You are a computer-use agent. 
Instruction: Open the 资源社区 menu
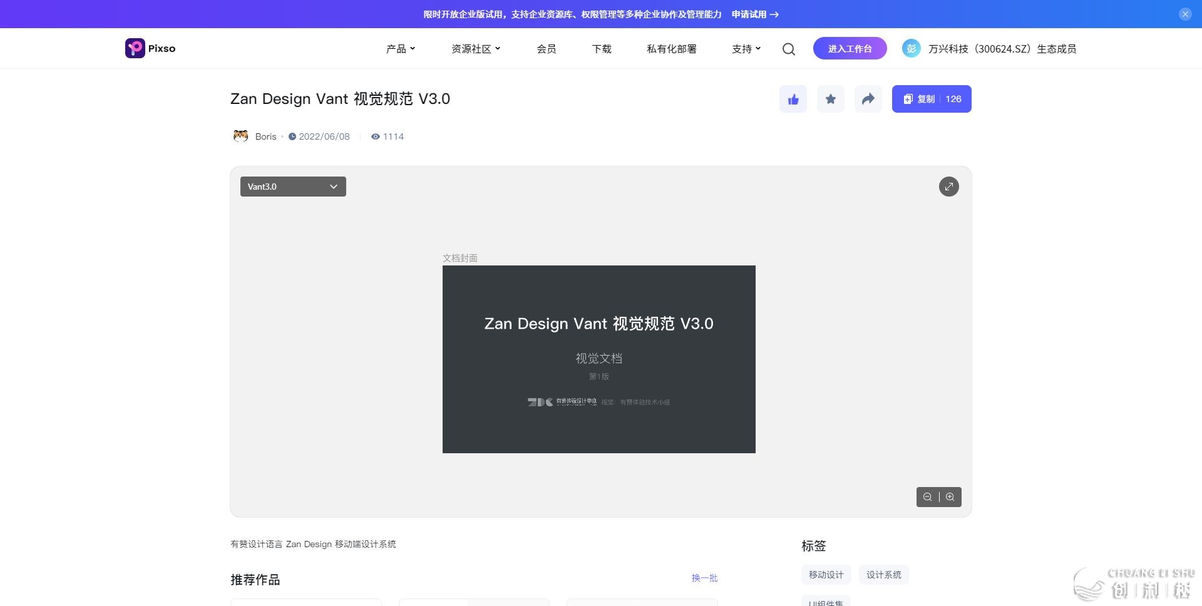pos(475,48)
